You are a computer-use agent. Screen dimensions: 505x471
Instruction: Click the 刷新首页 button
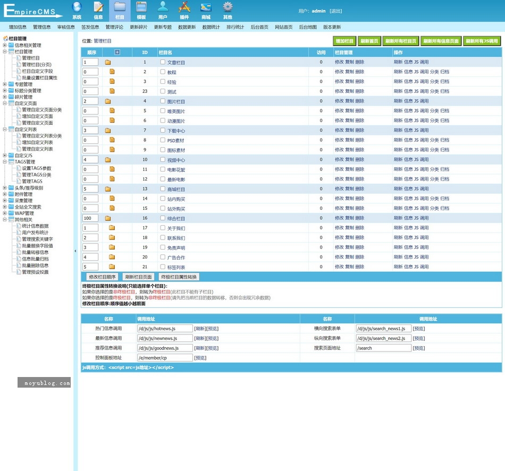pos(369,41)
